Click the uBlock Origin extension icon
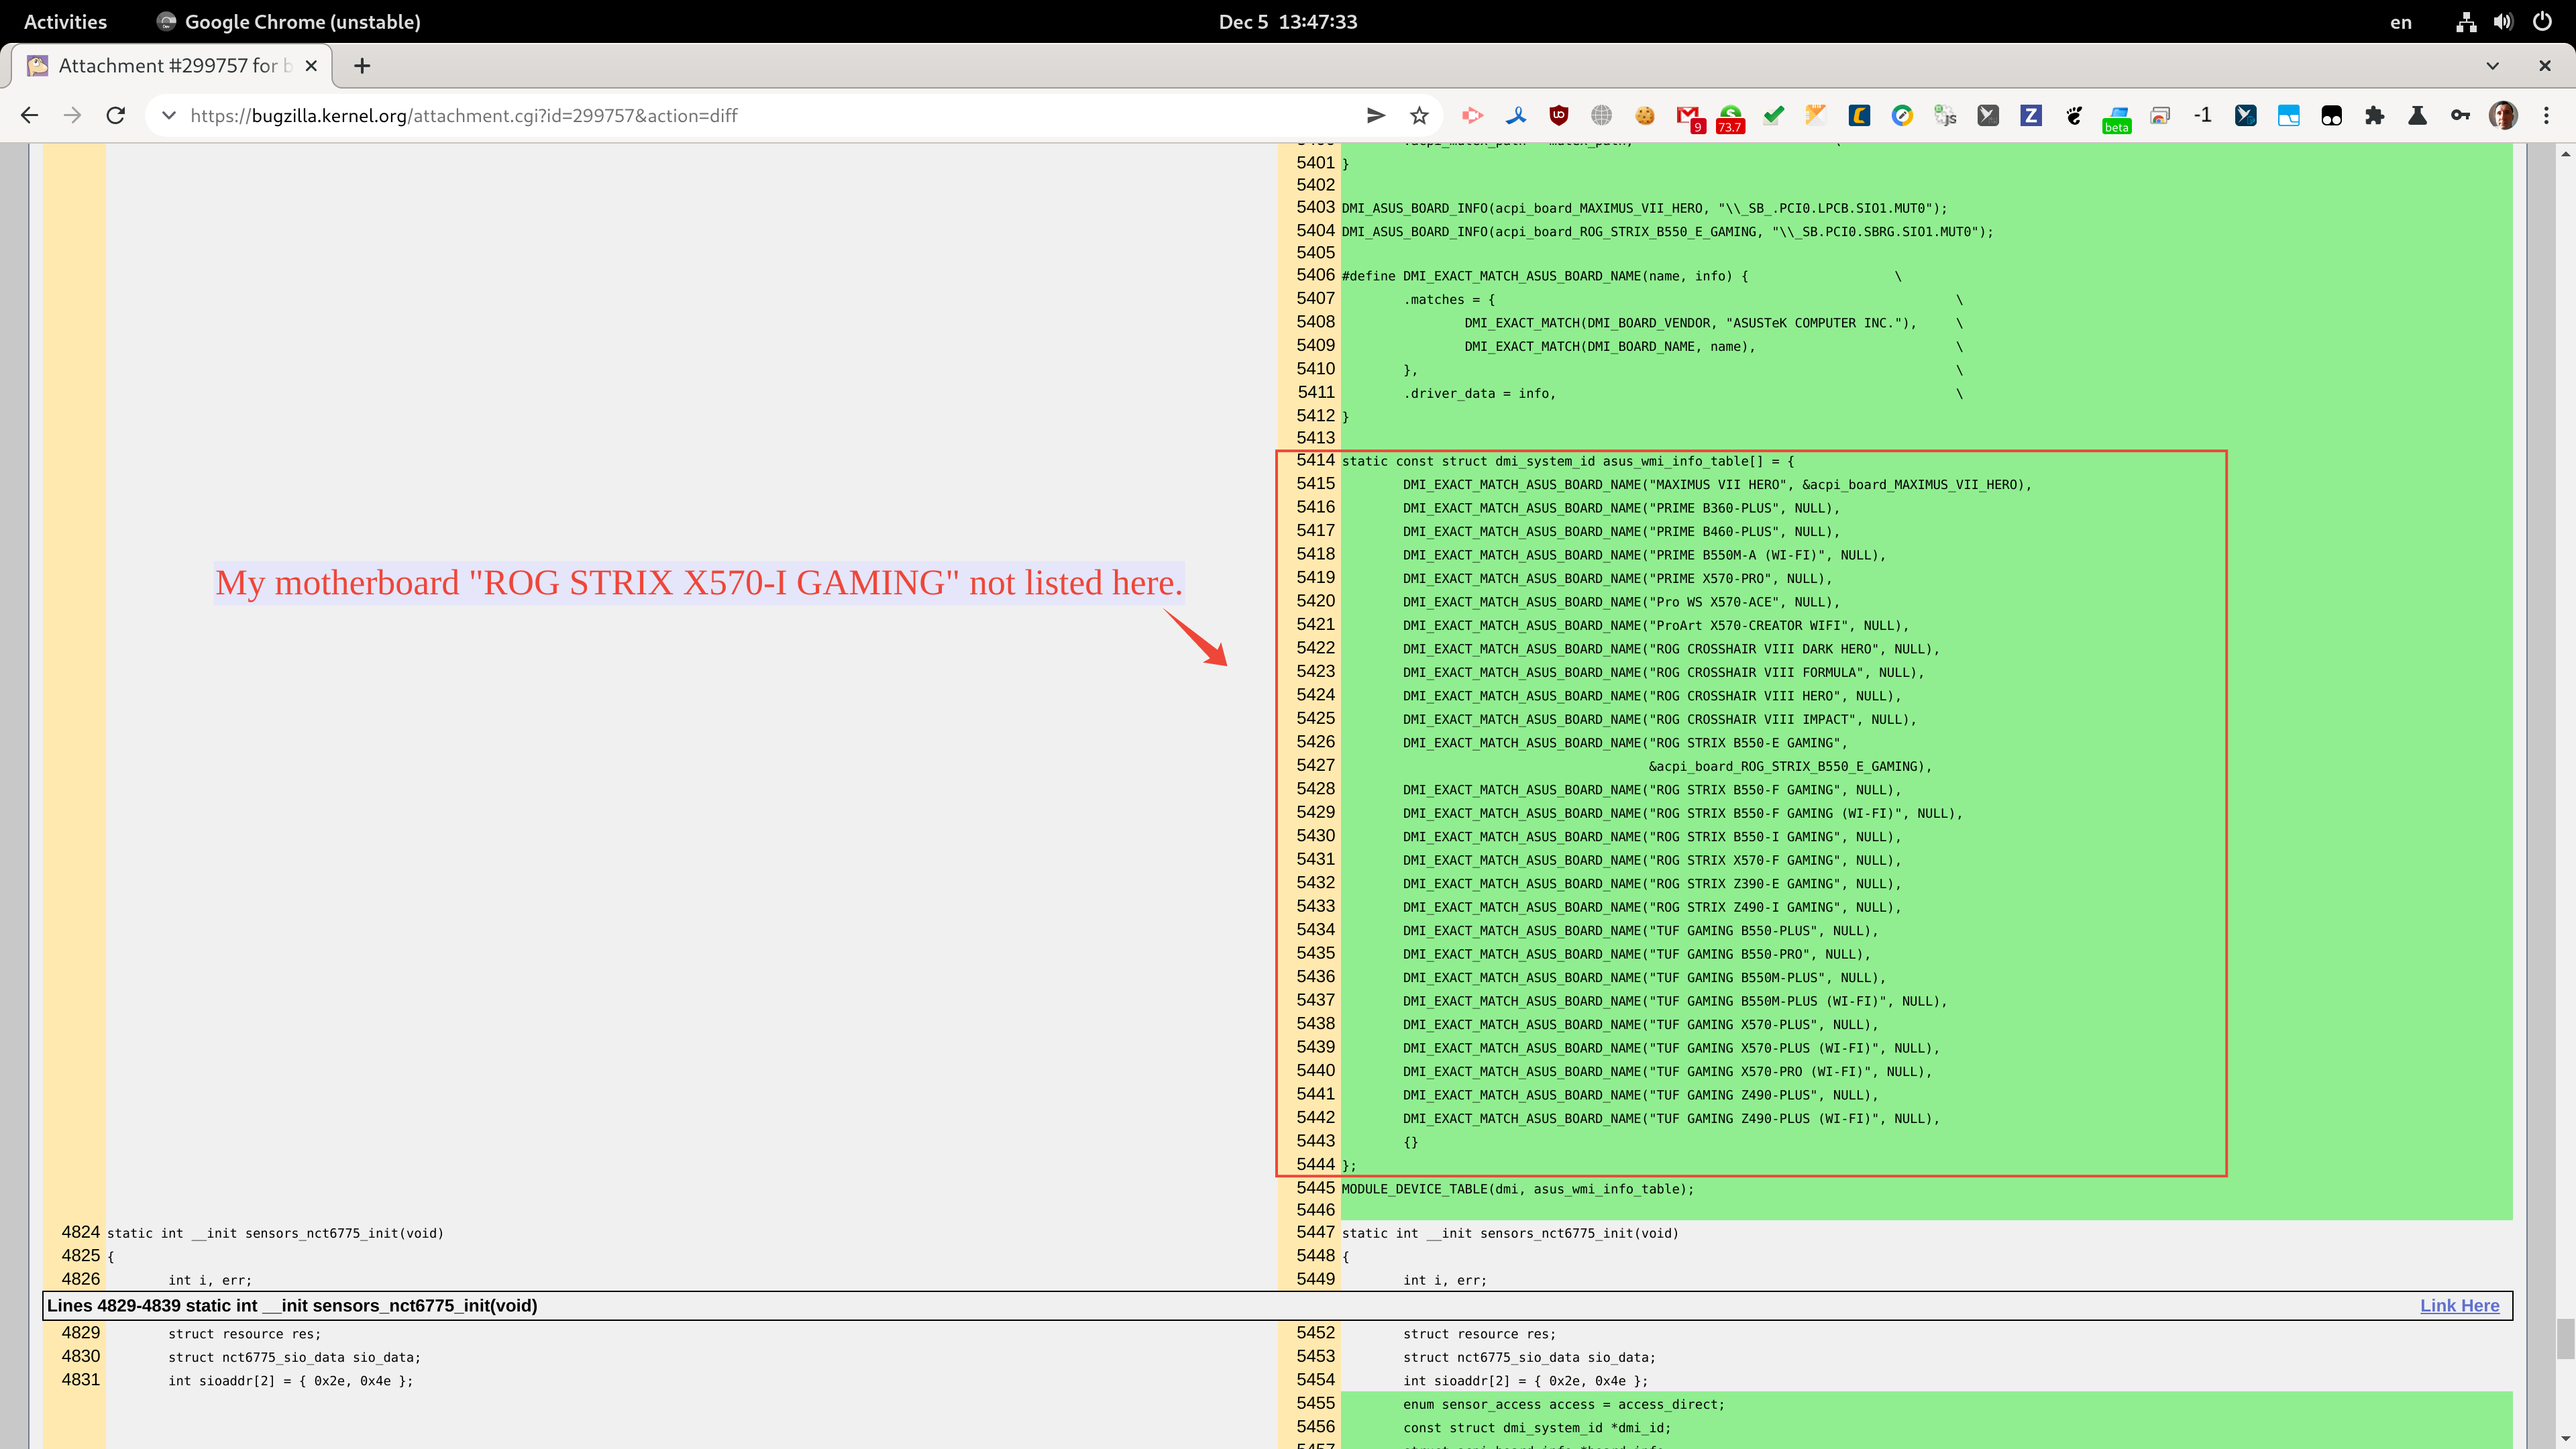Screen dimensions: 2576x1449 [x=1558, y=116]
